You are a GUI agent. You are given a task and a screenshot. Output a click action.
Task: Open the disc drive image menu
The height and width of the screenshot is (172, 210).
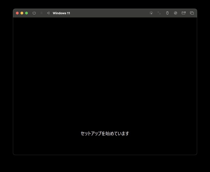(176, 13)
